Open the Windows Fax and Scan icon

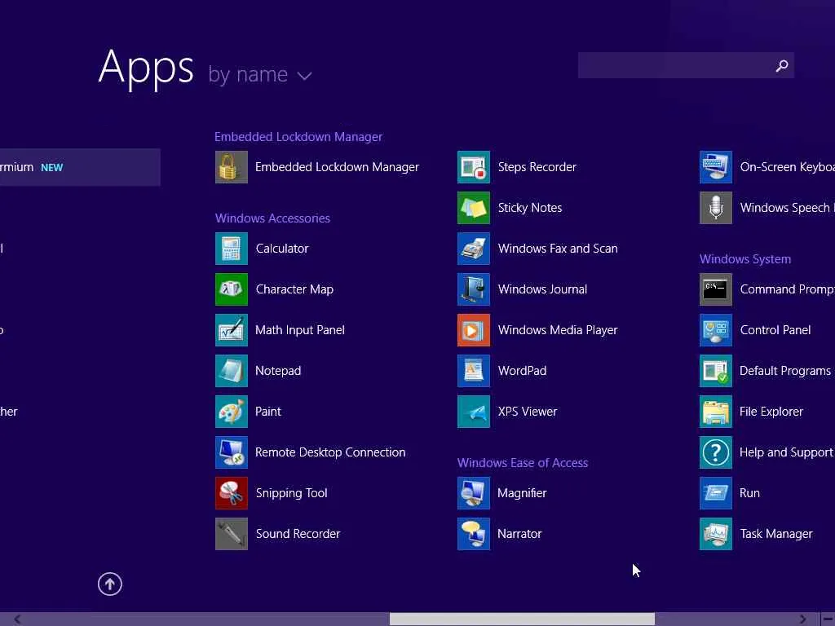point(474,249)
